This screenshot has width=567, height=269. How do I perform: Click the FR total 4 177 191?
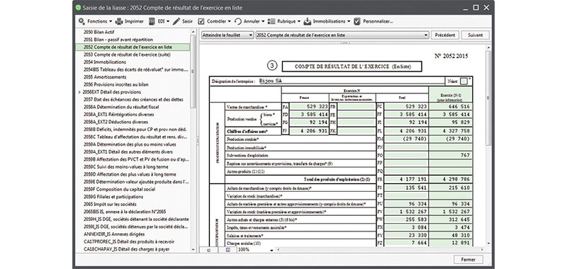(406, 179)
